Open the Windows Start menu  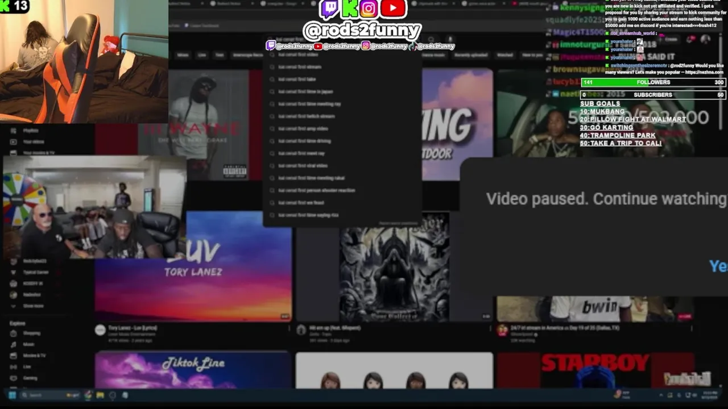[x=11, y=395]
